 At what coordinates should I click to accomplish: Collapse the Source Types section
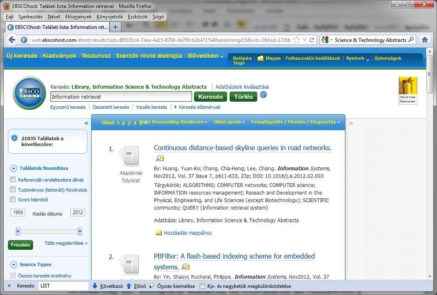click(13, 265)
